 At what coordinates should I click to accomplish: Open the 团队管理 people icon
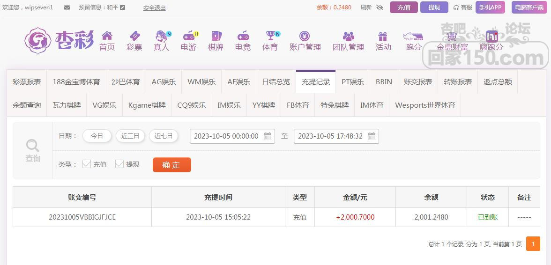(348, 36)
